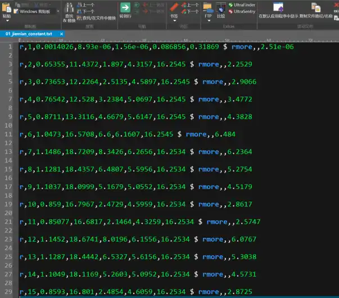Open the dropdown arrow under Paste (粘贴)
This screenshot has height=298, width=339.
coord(7,21)
